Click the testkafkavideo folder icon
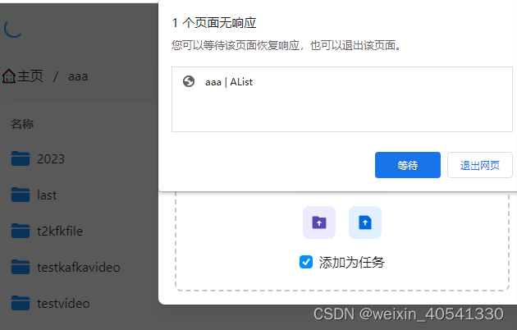 point(21,267)
